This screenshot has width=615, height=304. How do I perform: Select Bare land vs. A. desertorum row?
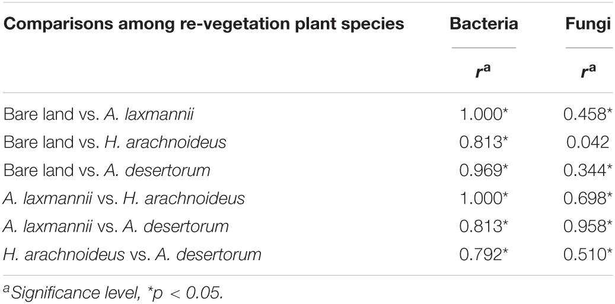[x=307, y=170]
